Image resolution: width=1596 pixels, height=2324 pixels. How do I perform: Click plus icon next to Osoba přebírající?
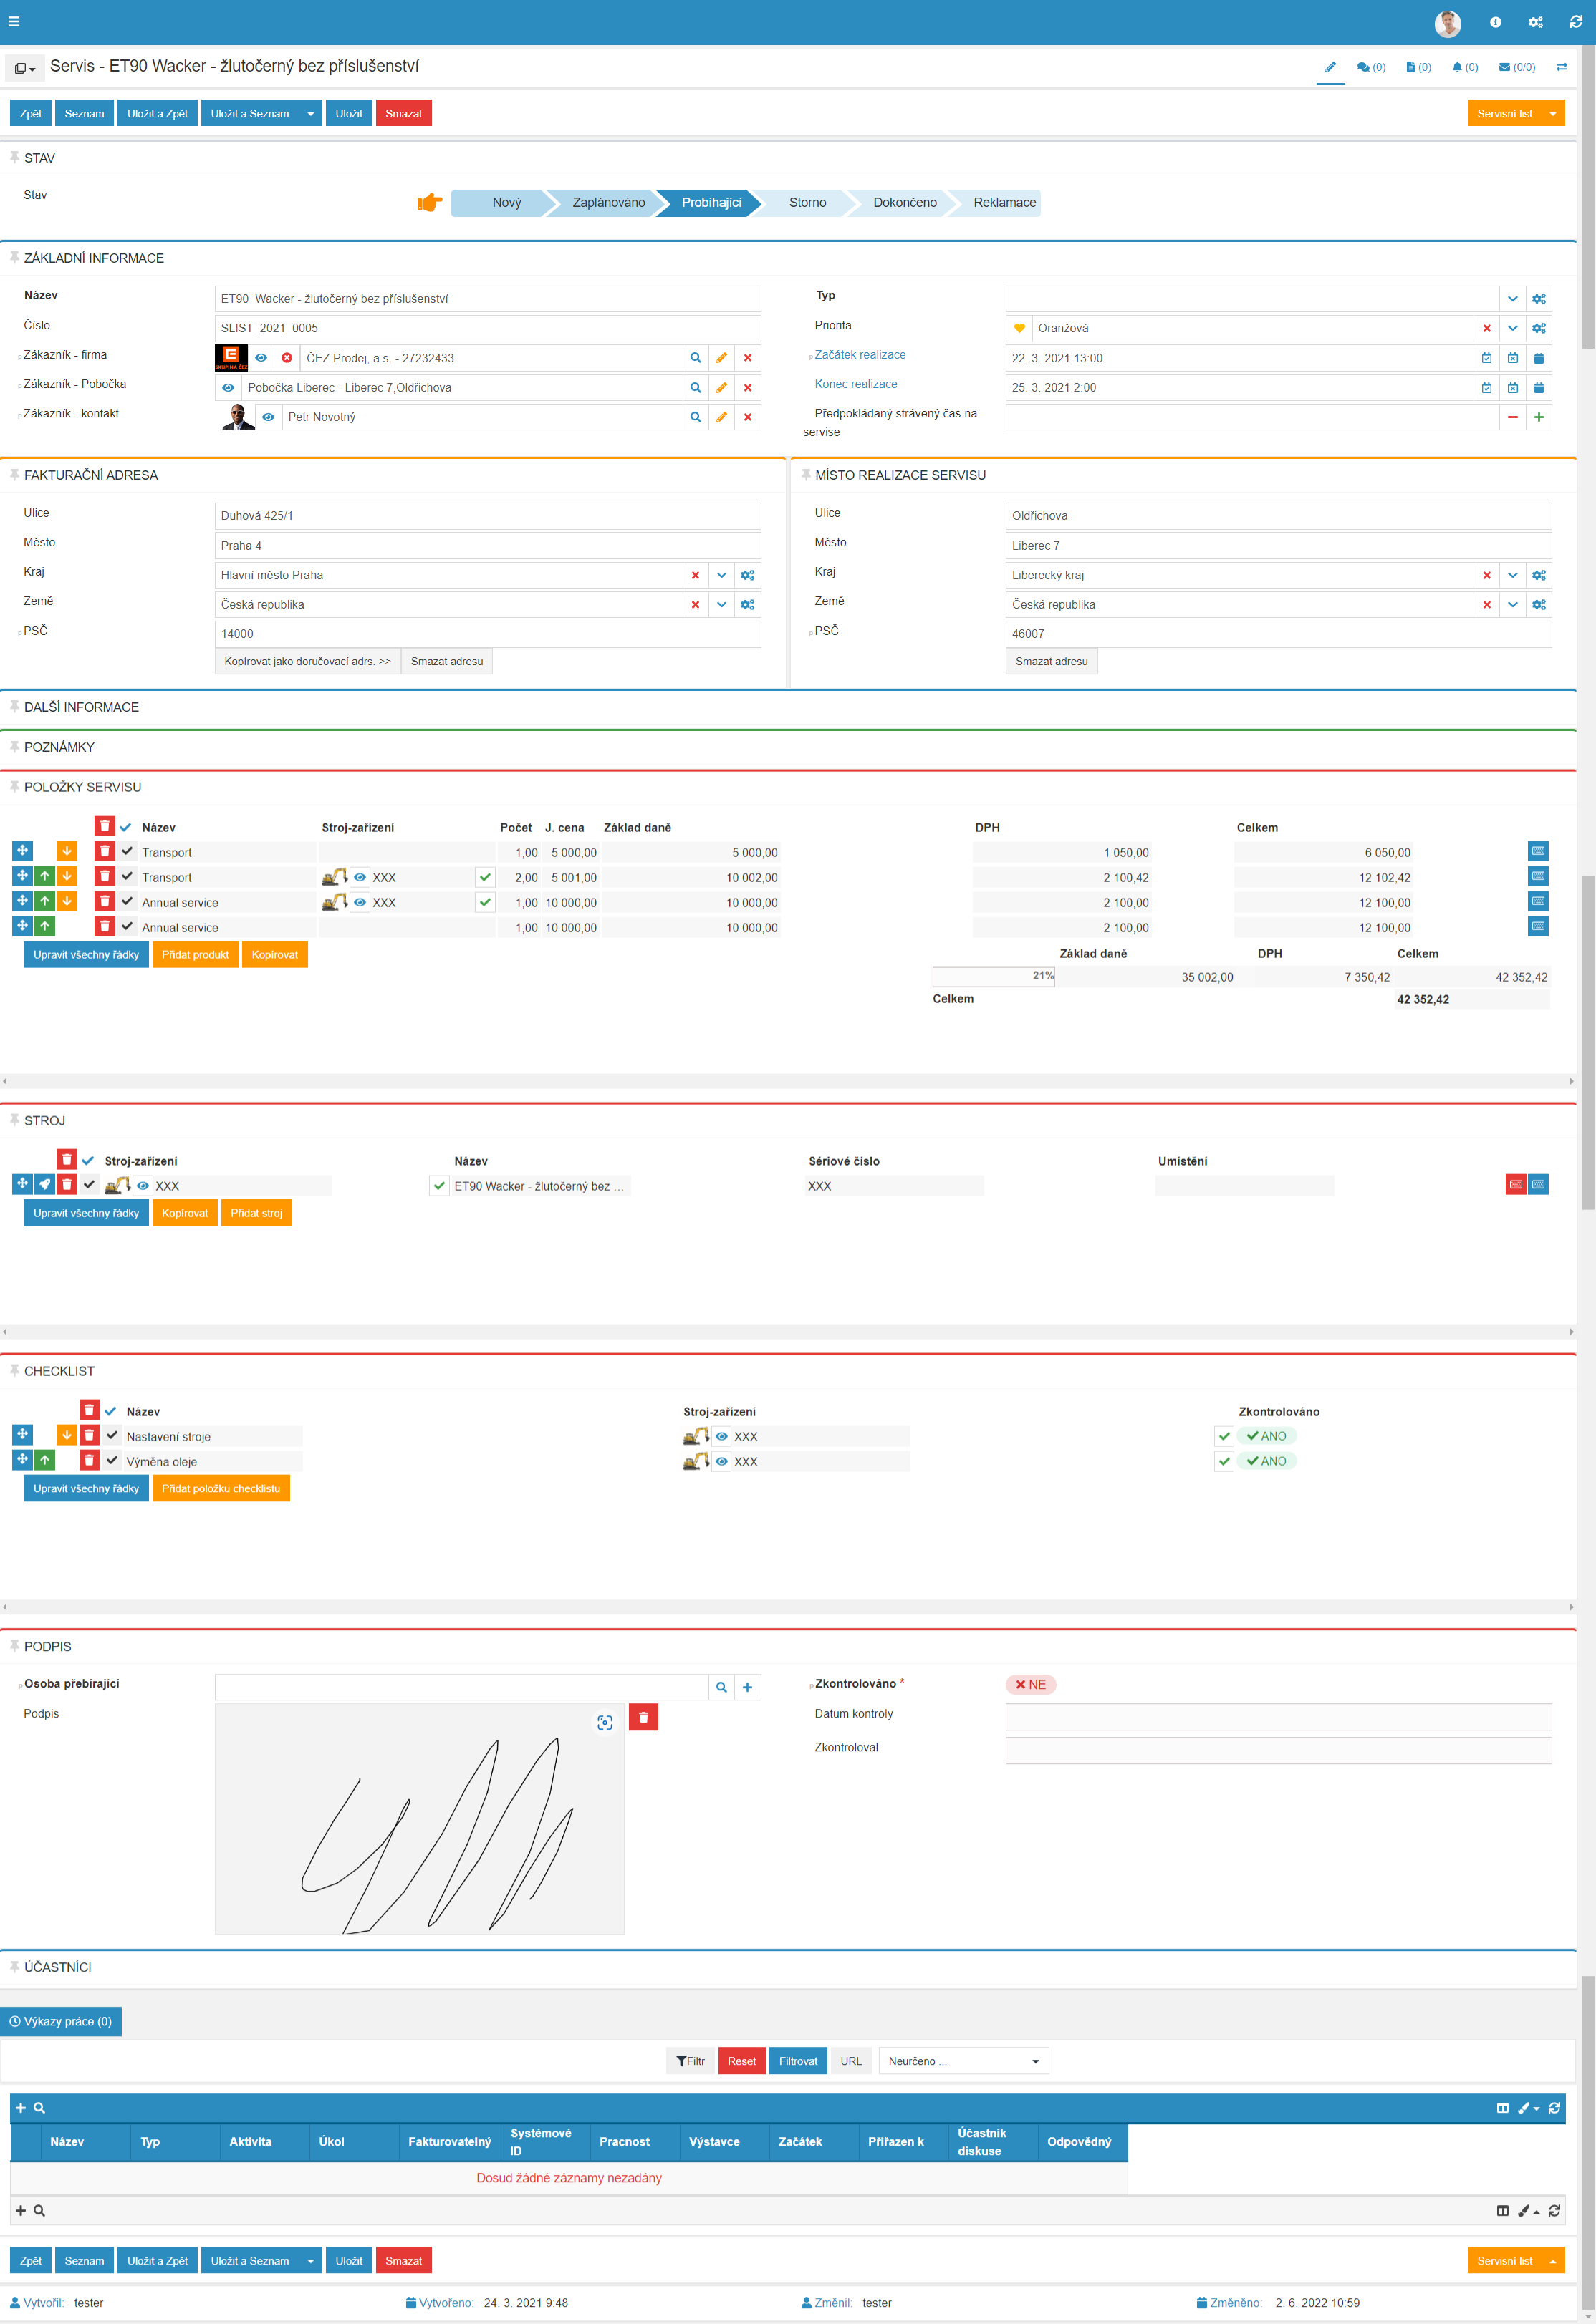coord(747,1688)
